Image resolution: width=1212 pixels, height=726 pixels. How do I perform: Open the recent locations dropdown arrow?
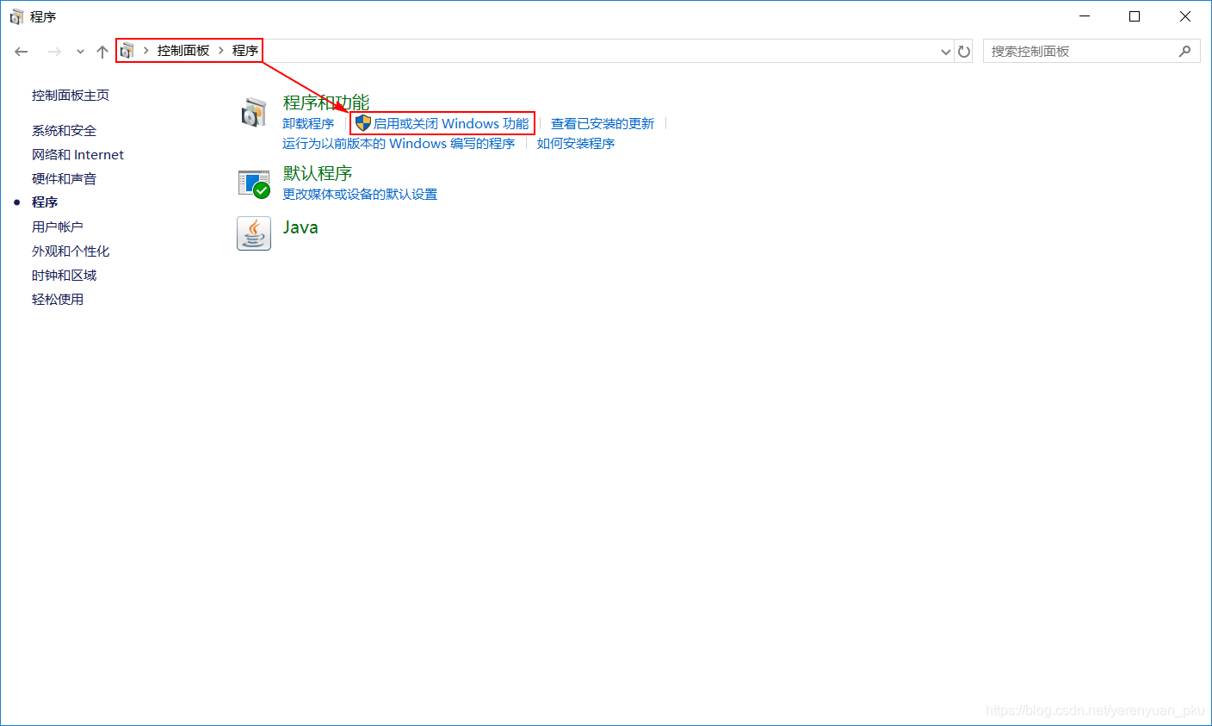pos(80,52)
